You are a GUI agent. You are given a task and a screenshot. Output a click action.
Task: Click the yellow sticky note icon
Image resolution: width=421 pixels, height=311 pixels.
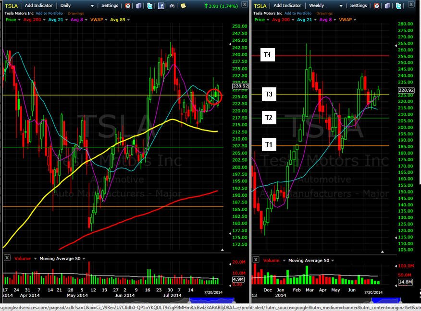click(x=183, y=6)
